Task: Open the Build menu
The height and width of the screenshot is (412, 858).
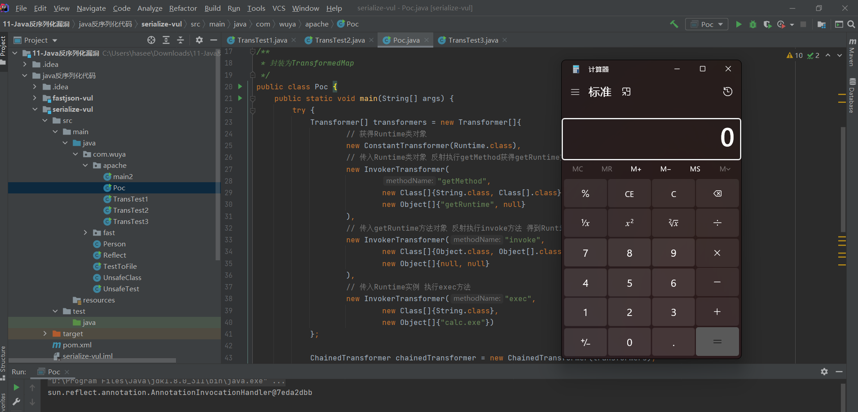Action: tap(212, 8)
